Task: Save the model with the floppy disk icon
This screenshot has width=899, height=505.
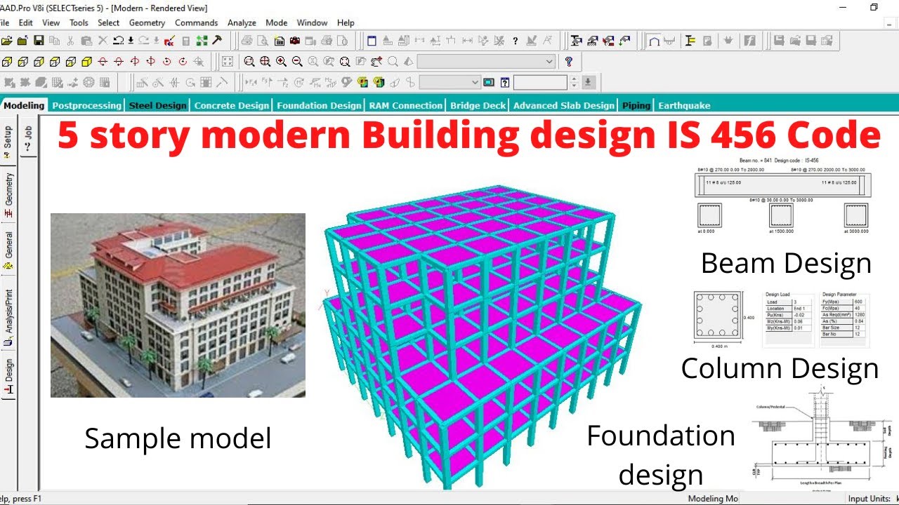Action: tap(39, 41)
